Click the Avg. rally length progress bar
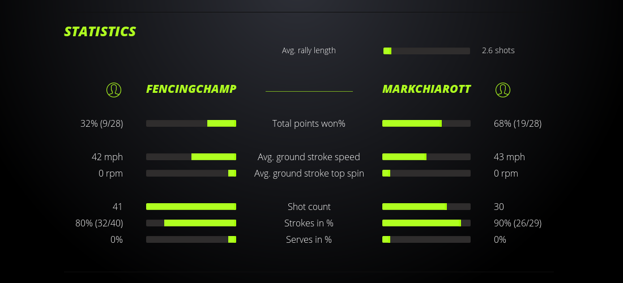The height and width of the screenshot is (283, 623). point(426,51)
